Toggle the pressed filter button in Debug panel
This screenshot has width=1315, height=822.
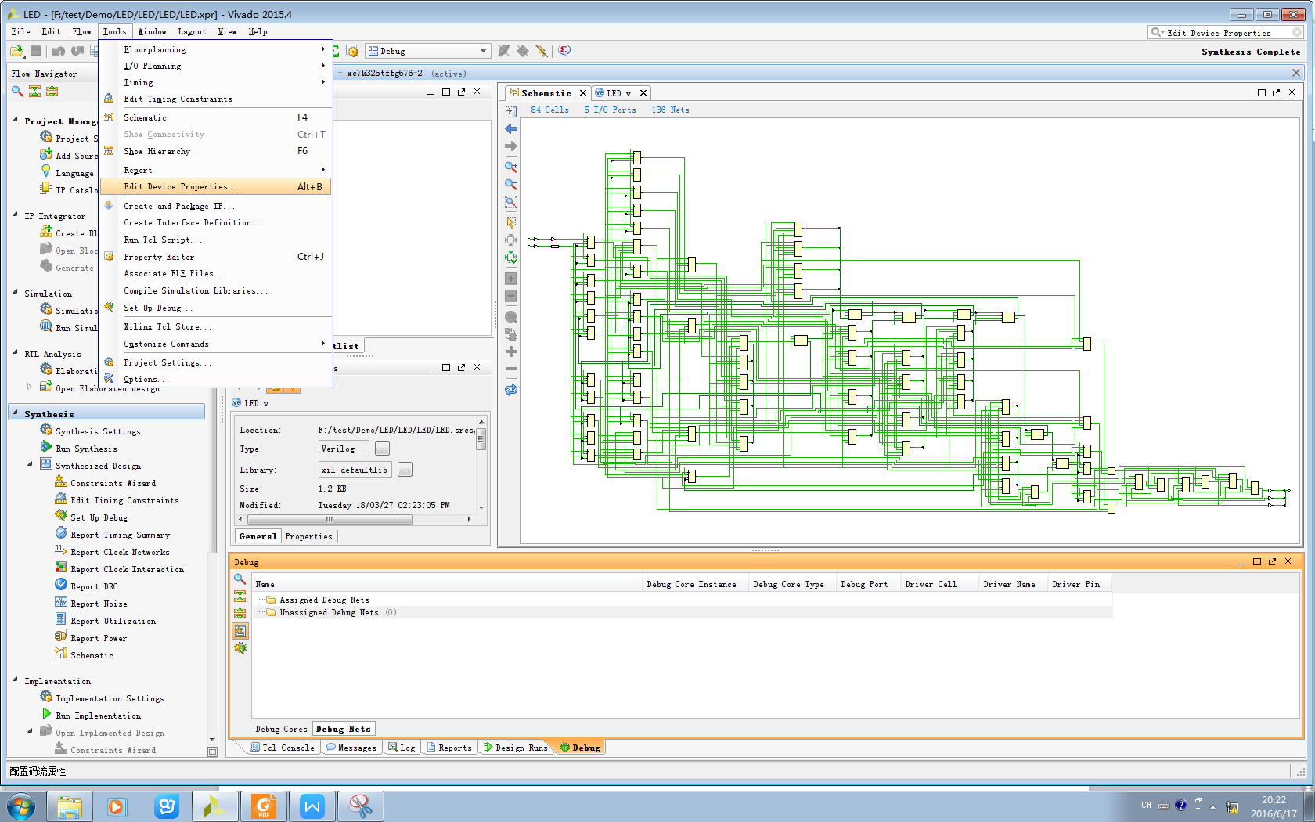[x=240, y=631]
